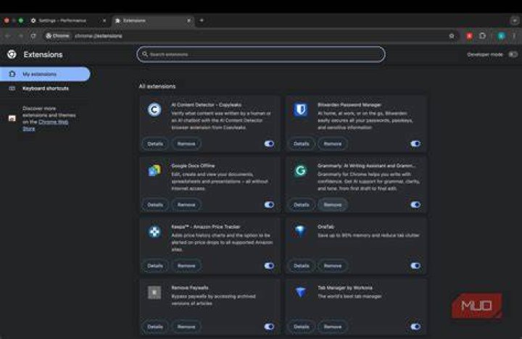Reload the page
The height and width of the screenshot is (339, 522).
click(x=33, y=36)
